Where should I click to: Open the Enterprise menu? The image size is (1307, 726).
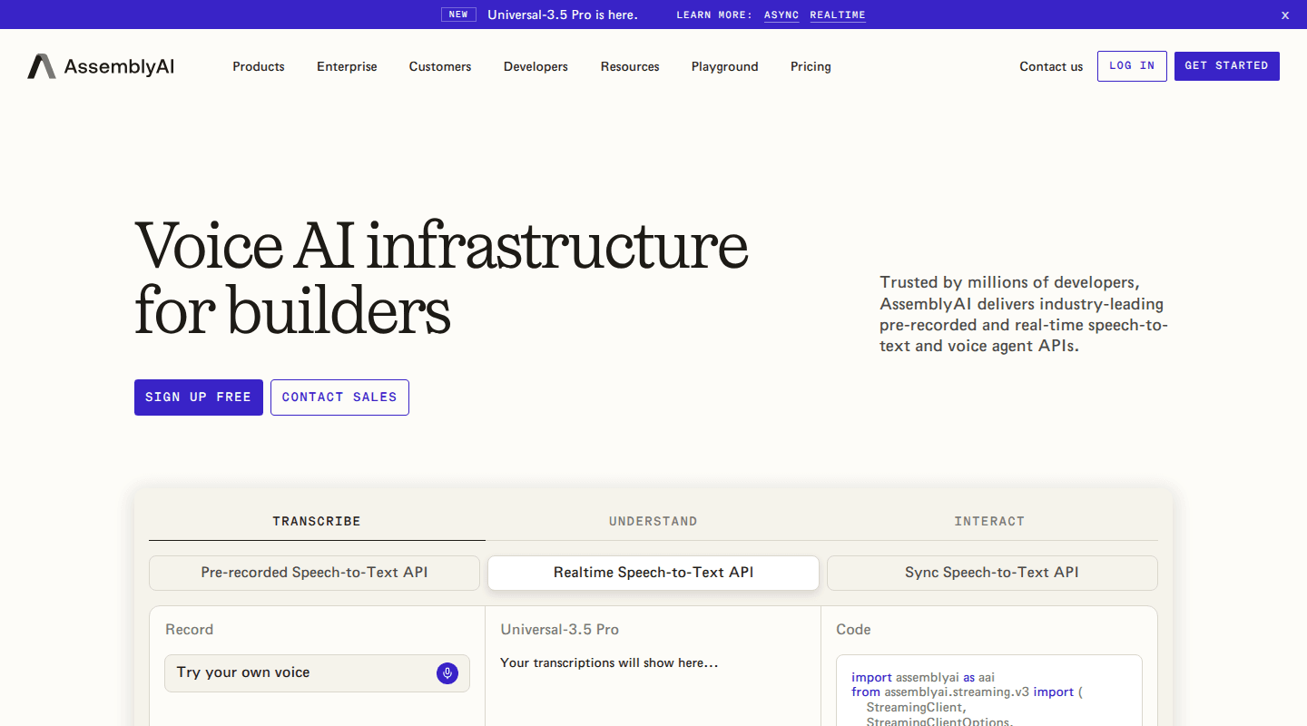point(347,66)
